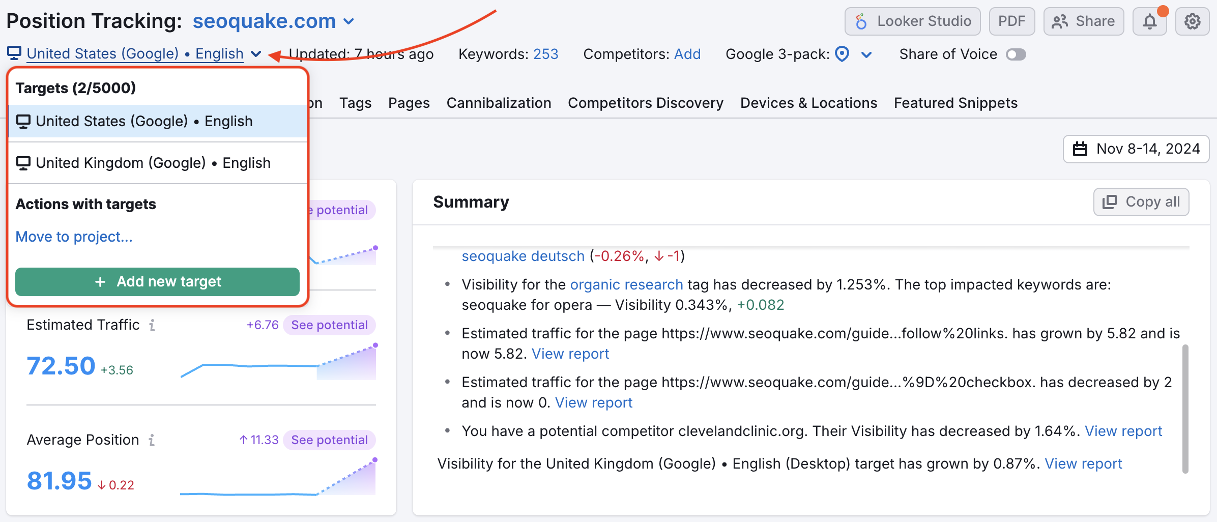Open the Competitors Discovery tab
The width and height of the screenshot is (1217, 522).
pyautogui.click(x=646, y=103)
